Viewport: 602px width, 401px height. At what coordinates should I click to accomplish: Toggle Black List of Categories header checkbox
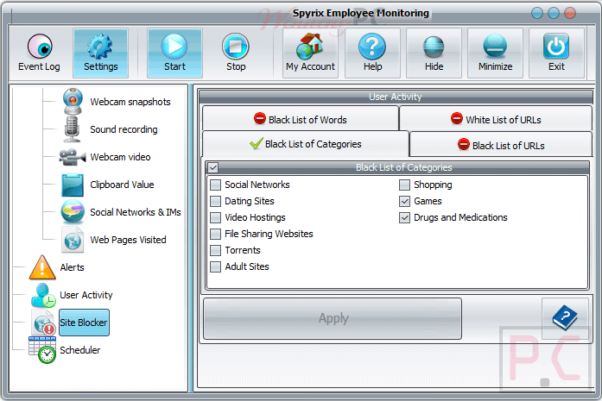(x=213, y=167)
